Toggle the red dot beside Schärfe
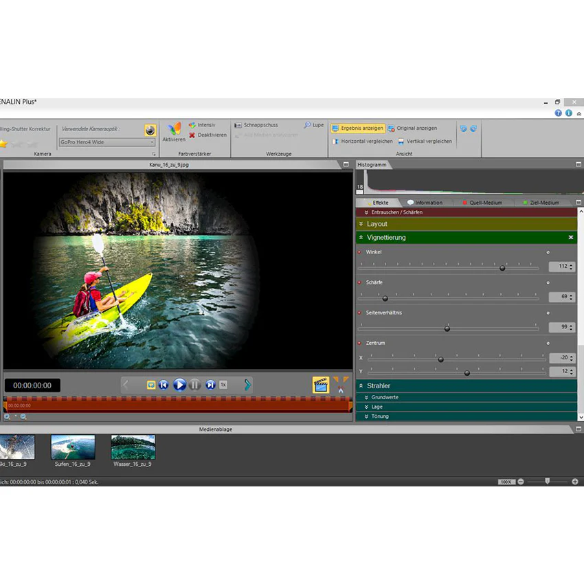The height and width of the screenshot is (584, 584). coord(359,282)
